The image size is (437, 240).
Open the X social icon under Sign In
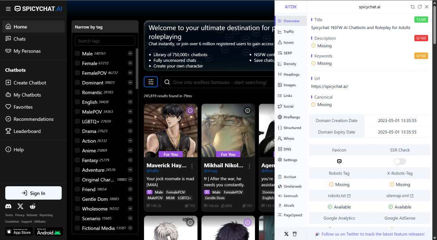[x=20, y=206]
